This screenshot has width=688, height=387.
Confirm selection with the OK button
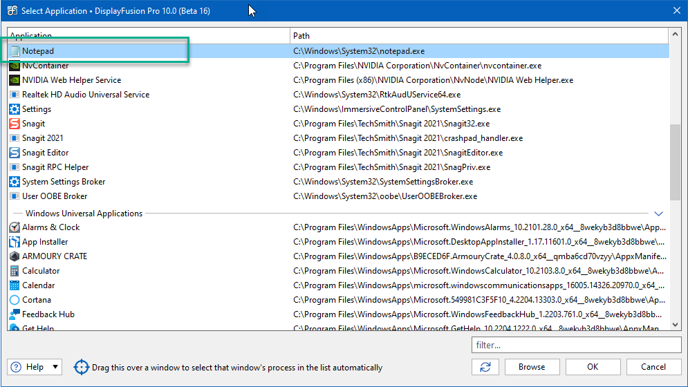point(593,367)
